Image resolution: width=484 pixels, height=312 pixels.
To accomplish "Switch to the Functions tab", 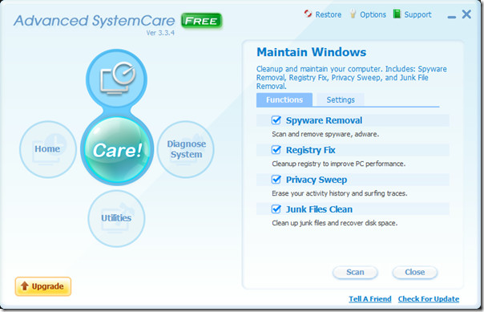I will pos(284,99).
